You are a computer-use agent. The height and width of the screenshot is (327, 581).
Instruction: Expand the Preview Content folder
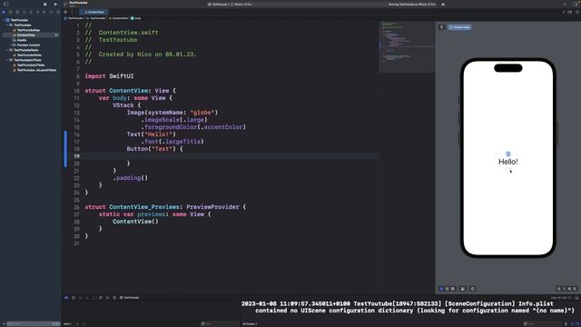[10, 45]
